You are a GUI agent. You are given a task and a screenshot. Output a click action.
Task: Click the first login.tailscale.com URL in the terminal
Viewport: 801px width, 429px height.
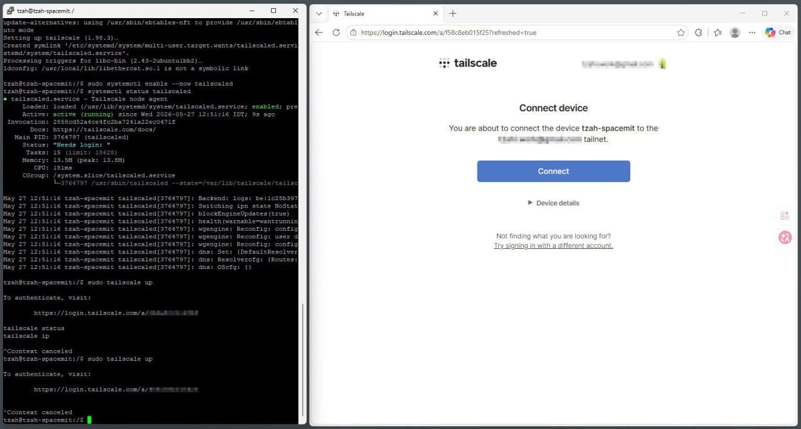(x=116, y=313)
